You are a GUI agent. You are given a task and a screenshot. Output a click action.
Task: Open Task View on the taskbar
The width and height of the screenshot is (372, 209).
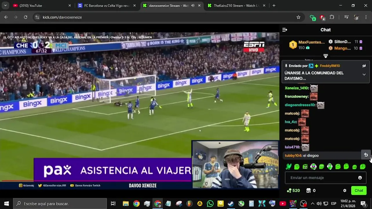[113, 203]
